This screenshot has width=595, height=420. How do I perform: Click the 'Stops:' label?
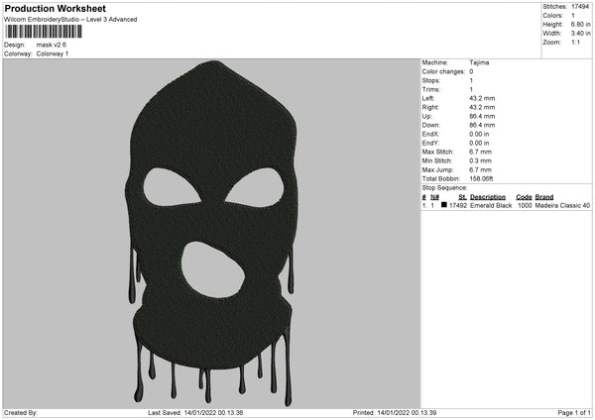[x=431, y=81]
